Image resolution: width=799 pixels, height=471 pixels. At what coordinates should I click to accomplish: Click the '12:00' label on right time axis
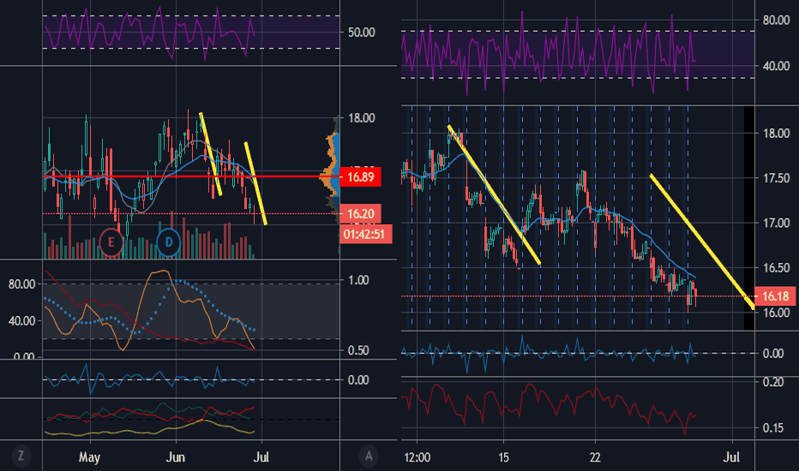point(417,457)
